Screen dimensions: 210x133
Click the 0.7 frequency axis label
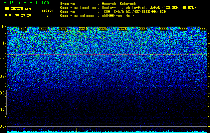[3, 110]
